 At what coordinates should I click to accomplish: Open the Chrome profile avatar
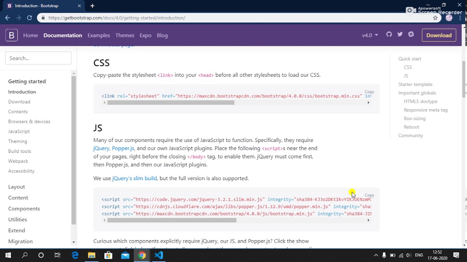pyautogui.click(x=449, y=17)
